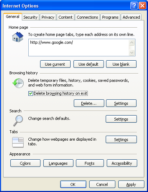This screenshot has width=148, height=192.
Task: Click the Fonts button
Action: pyautogui.click(x=90, y=163)
